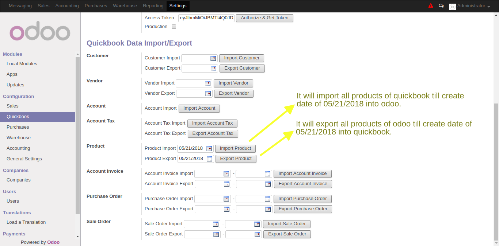Click the sidebar scrollbar down arrow
The width and height of the screenshot is (499, 246).
77,237
